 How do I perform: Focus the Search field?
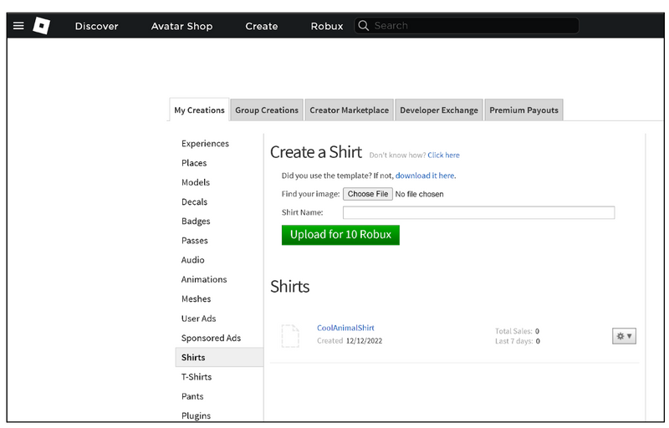click(x=467, y=26)
